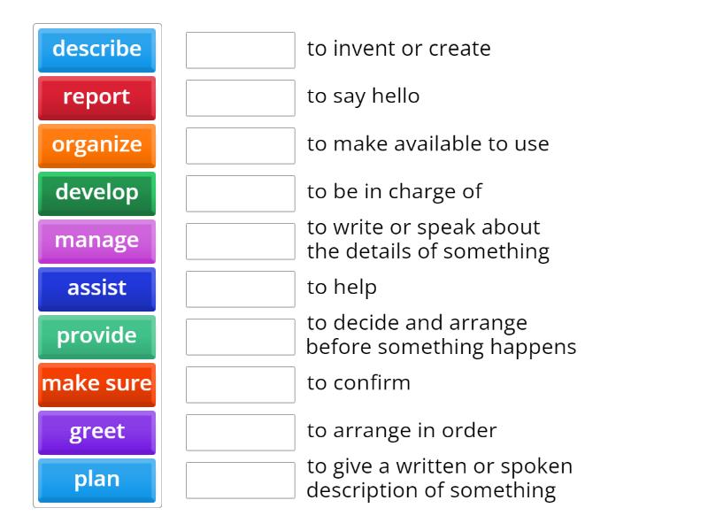Select the purple 'greet' word tile
This screenshot has width=708, height=531.
pyautogui.click(x=96, y=432)
